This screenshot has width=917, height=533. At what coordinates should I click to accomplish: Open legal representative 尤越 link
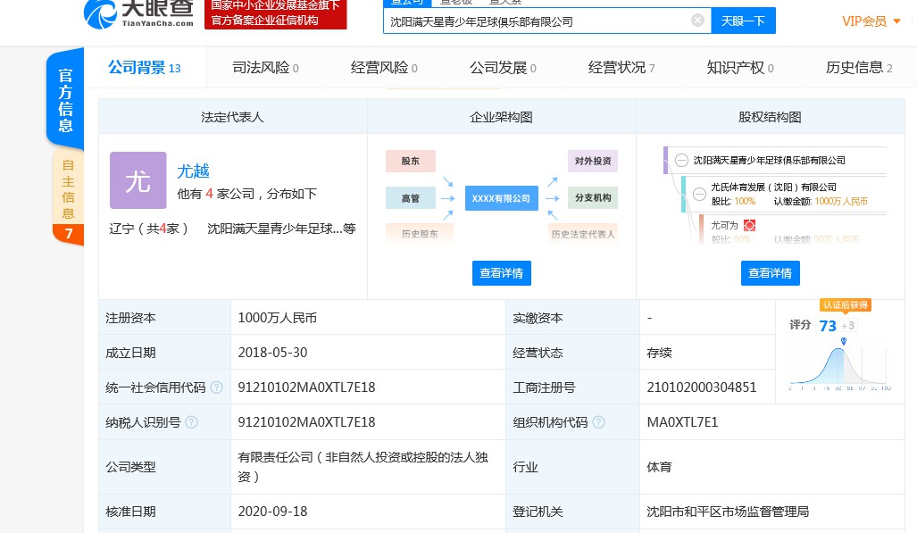pyautogui.click(x=193, y=171)
